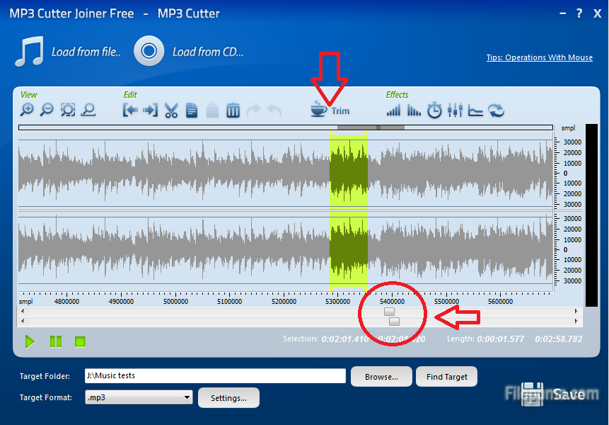Apply the Fade In effect
The height and width of the screenshot is (425, 609).
point(393,110)
